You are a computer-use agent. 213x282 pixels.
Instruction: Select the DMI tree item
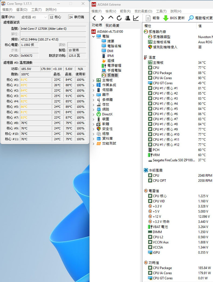click(x=107, y=51)
